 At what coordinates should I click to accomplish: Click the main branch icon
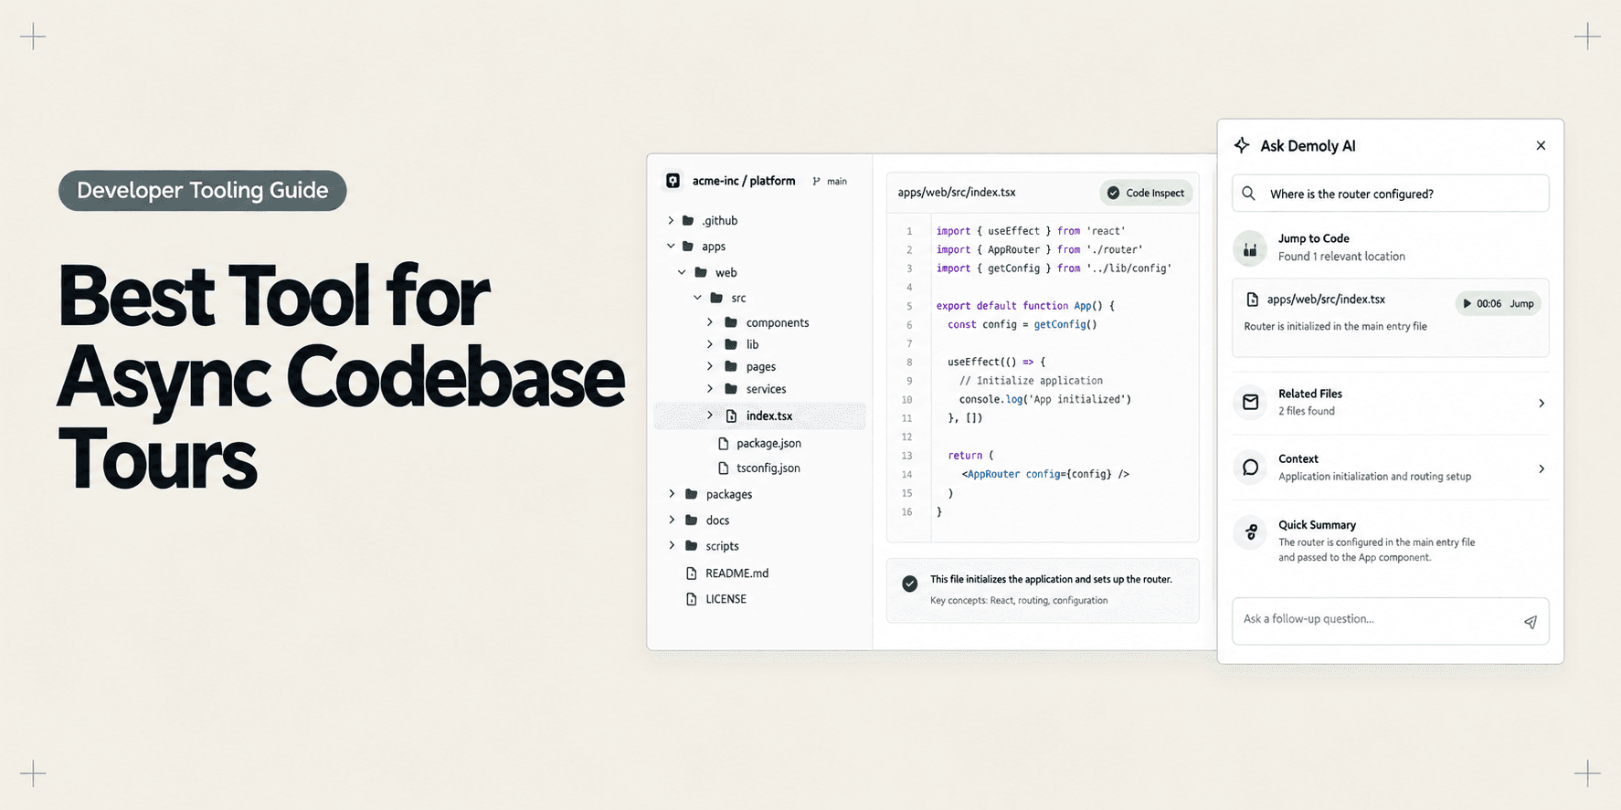tap(817, 181)
